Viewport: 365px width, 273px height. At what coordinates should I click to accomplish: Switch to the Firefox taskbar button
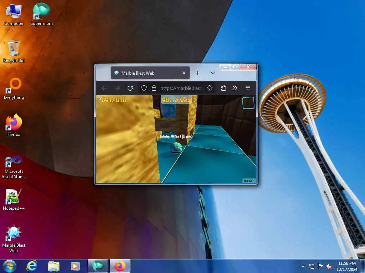tap(120, 266)
